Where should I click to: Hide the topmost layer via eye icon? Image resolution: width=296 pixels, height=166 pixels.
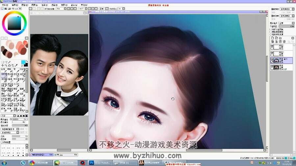[272, 46]
